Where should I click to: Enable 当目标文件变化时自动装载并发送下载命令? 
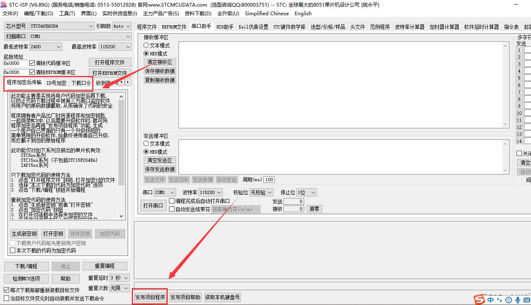tap(6, 298)
